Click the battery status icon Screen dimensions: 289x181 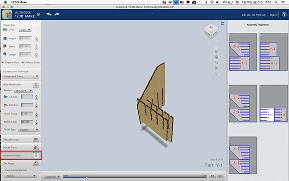(230, 2)
